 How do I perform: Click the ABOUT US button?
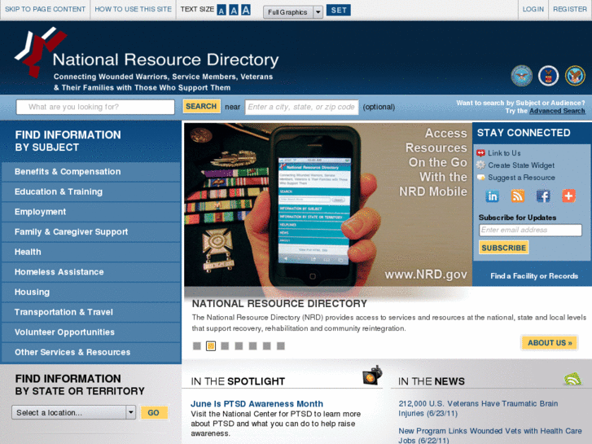tap(550, 343)
